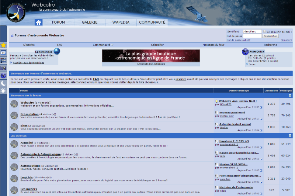The width and height of the screenshot is (295, 196).
Task: Open the WAPEDIA main tab
Action: (121, 22)
